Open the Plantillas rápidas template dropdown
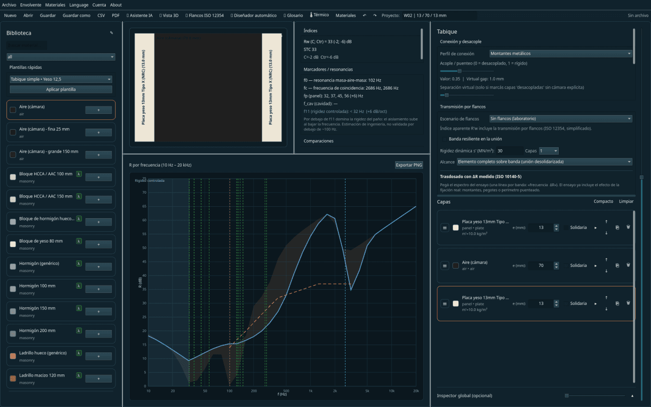Image resolution: width=651 pixels, height=407 pixels. [x=61, y=79]
